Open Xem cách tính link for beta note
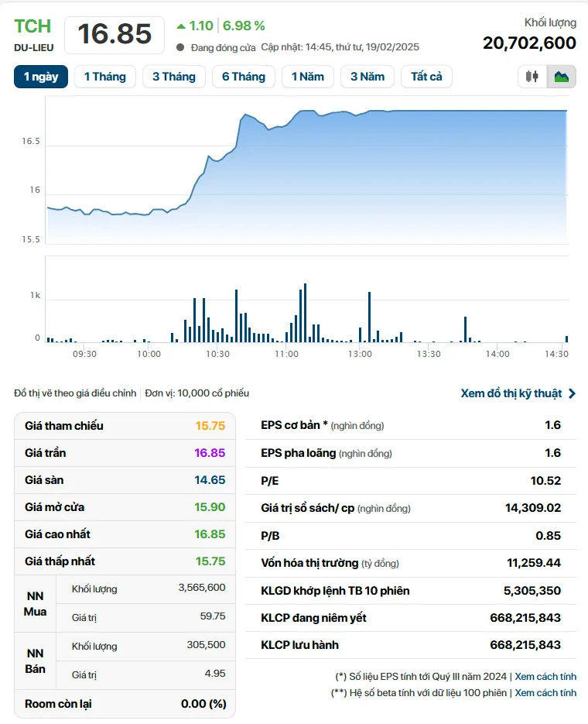 (x=545, y=692)
